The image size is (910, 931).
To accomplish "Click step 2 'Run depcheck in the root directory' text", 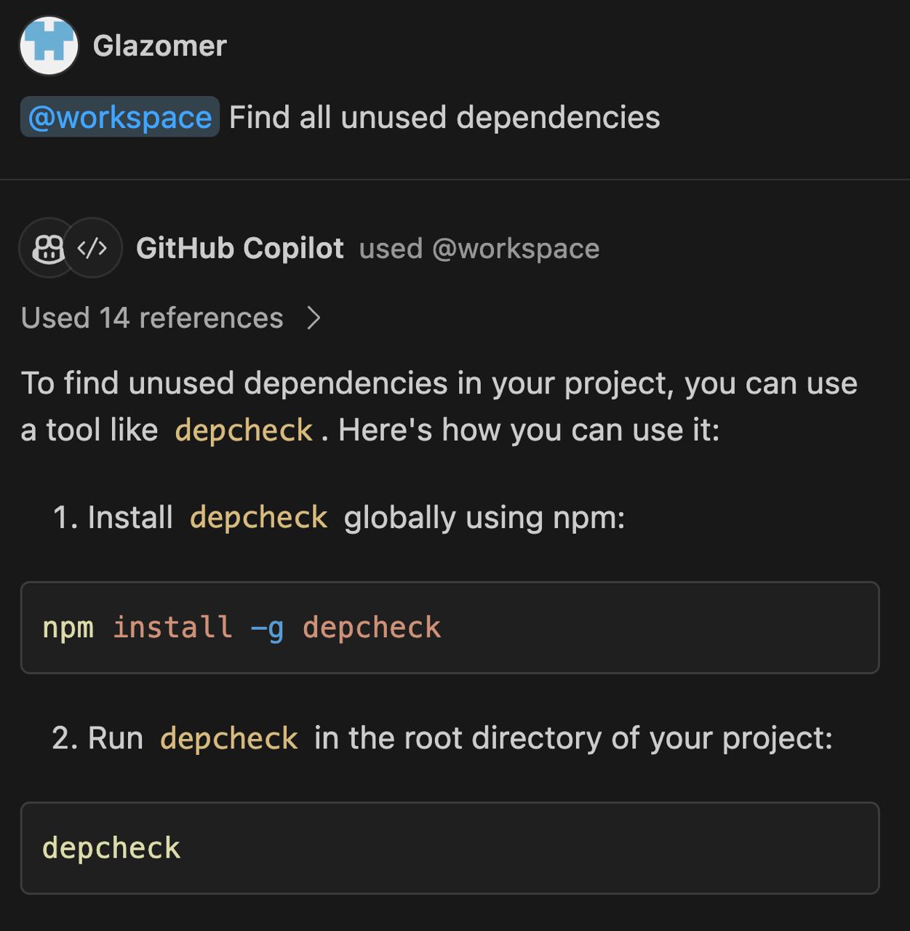I will coord(442,738).
